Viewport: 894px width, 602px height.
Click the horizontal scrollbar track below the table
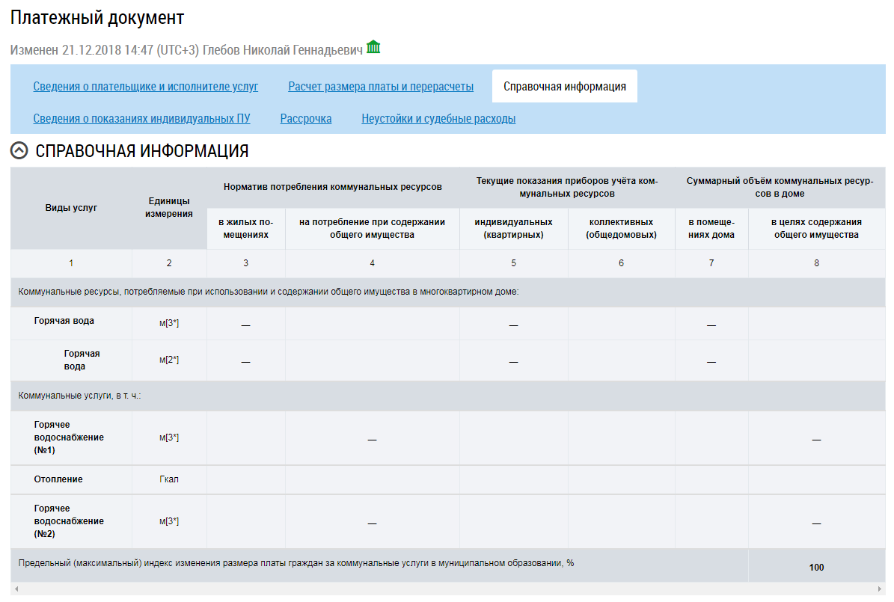coord(449,590)
